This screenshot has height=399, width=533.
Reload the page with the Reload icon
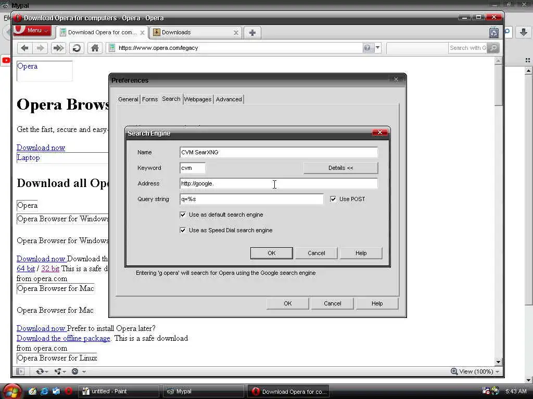77,48
